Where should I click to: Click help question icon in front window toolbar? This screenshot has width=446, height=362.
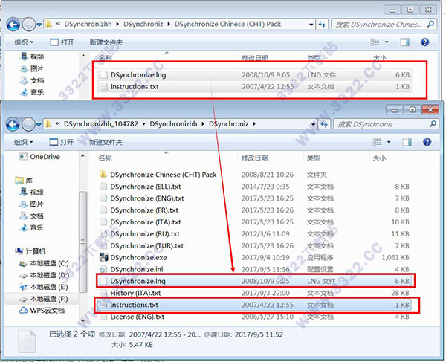coord(427,142)
